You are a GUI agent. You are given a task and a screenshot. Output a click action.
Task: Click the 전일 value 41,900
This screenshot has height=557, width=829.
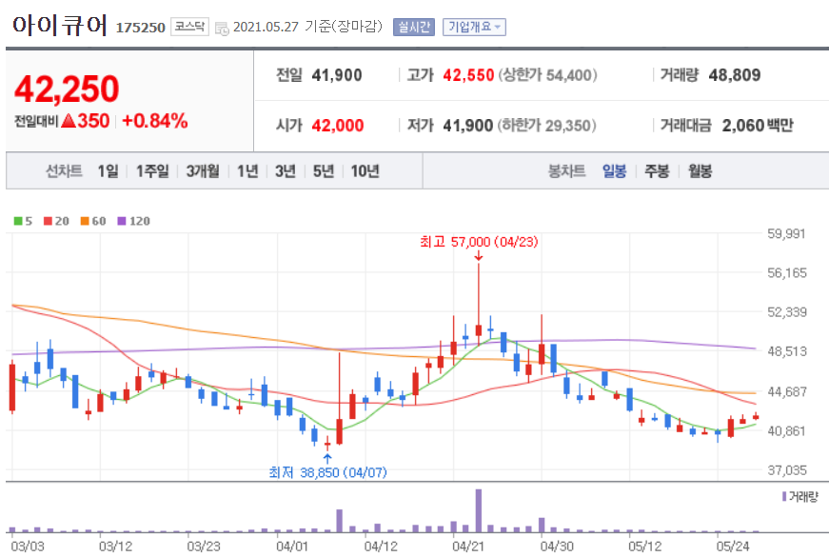coord(337,75)
